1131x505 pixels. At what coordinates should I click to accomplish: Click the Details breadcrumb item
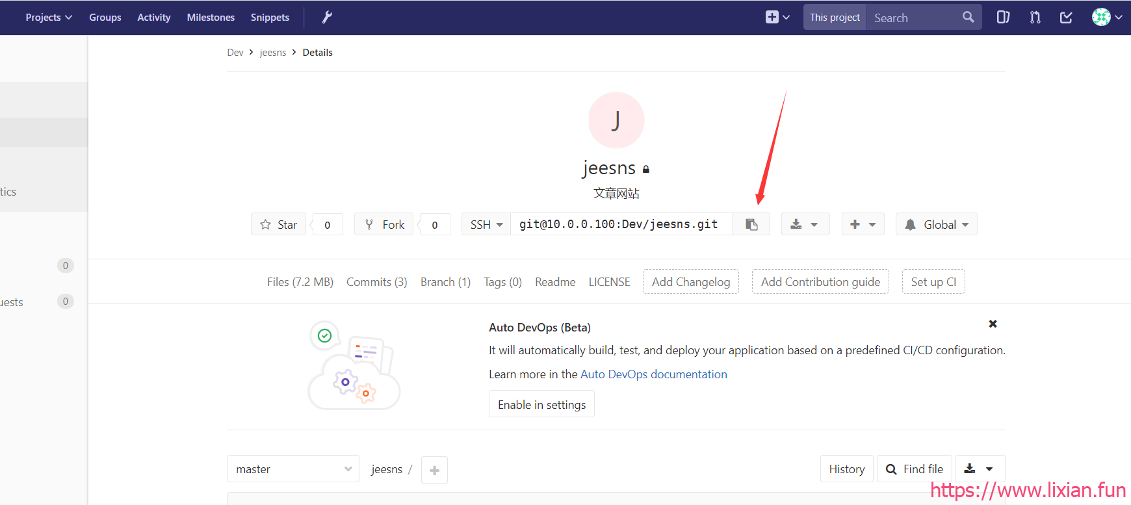tap(318, 53)
